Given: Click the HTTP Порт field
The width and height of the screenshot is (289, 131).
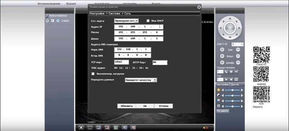Looking at the screenshot, I should [160, 62].
